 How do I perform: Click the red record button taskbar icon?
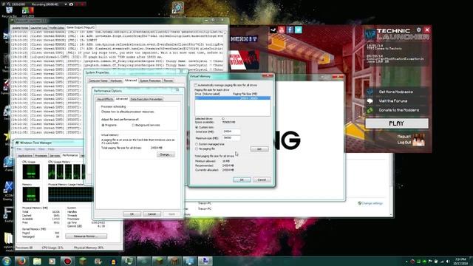(x=67, y=261)
